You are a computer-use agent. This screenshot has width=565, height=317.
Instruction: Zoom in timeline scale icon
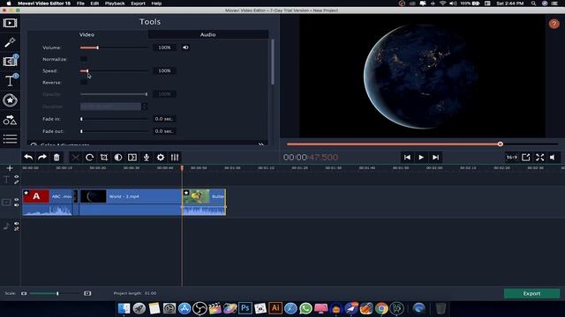coord(87,293)
